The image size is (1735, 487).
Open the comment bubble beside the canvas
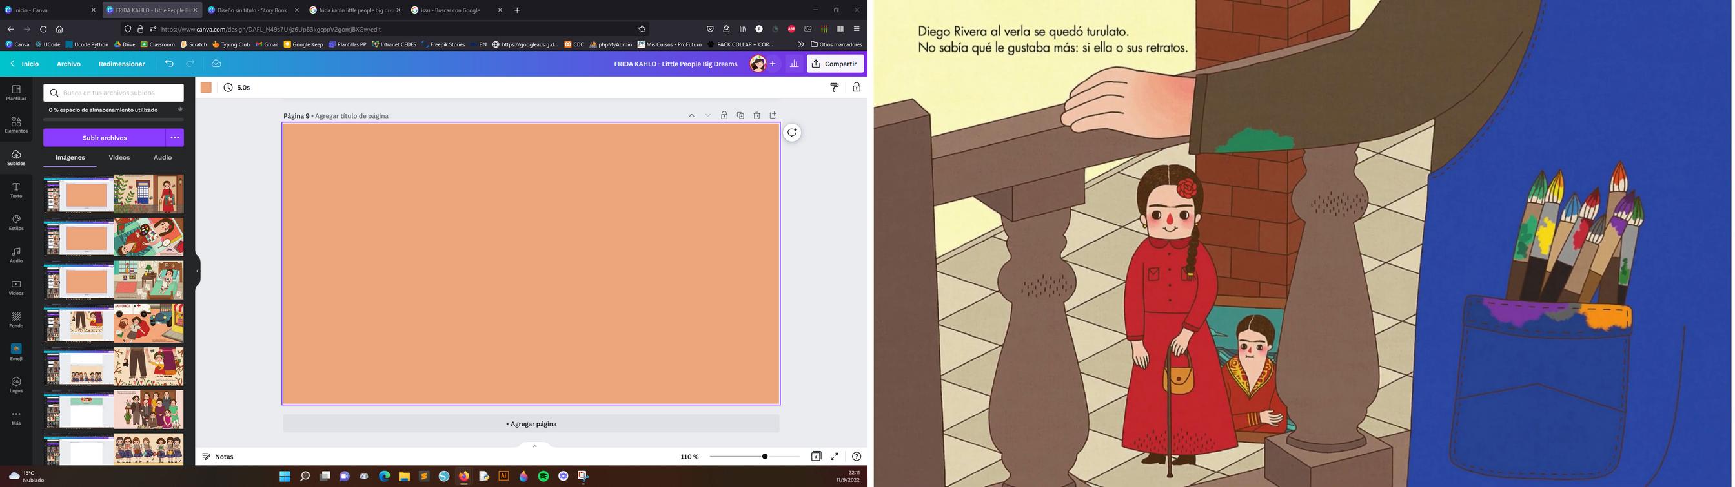point(792,133)
